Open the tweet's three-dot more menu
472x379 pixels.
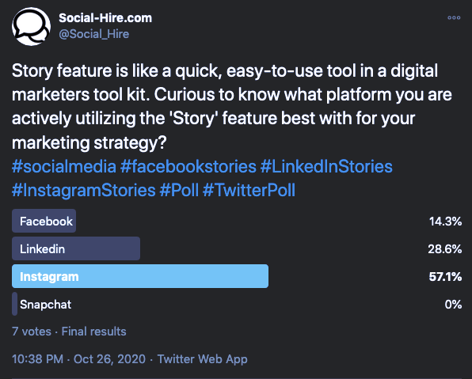tap(454, 17)
